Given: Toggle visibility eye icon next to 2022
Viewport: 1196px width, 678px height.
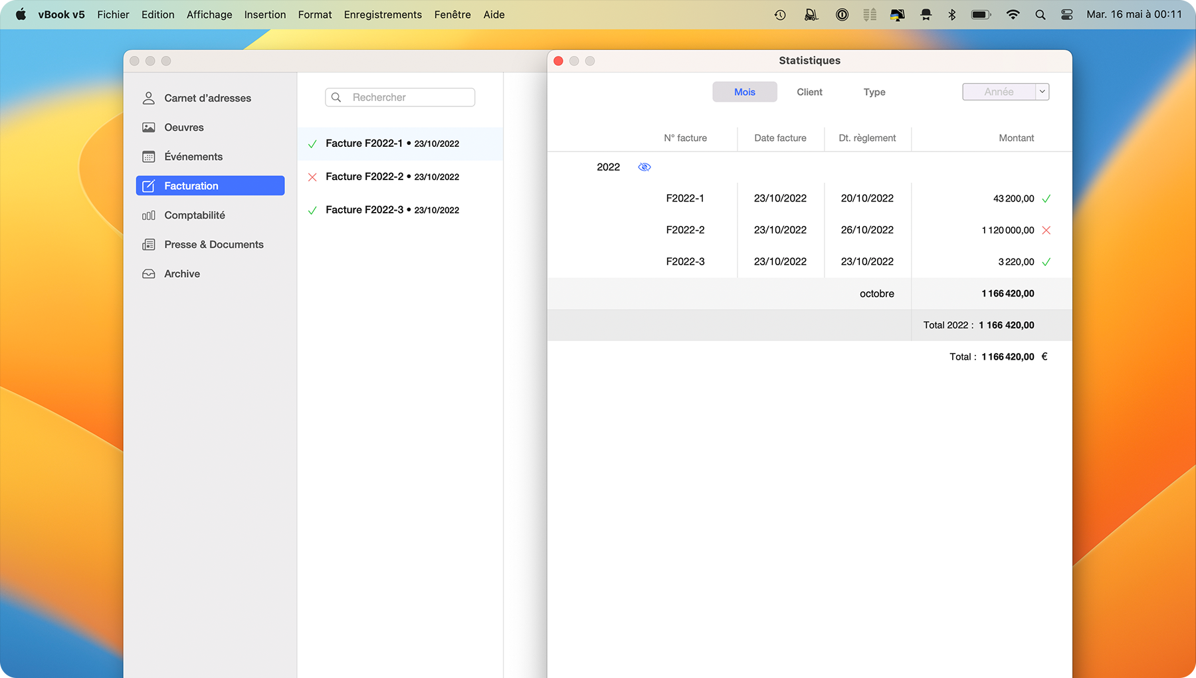Looking at the screenshot, I should point(644,167).
